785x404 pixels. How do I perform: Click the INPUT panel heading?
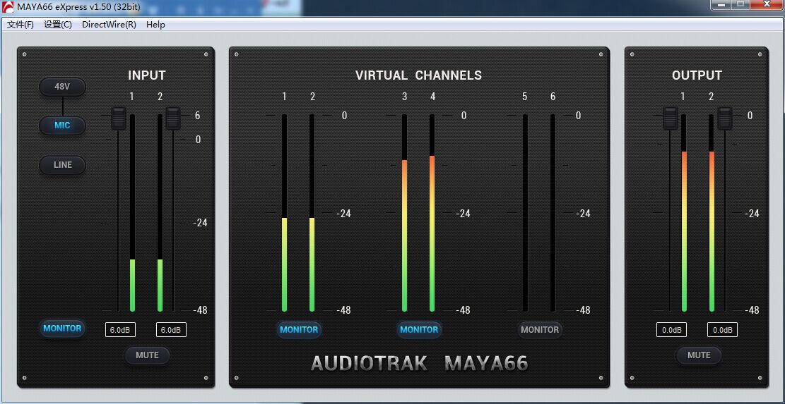point(147,75)
